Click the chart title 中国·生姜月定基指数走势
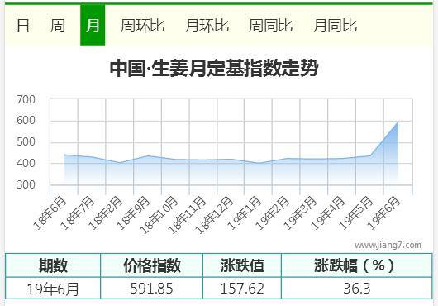This screenshot has height=306, width=438. (214, 68)
